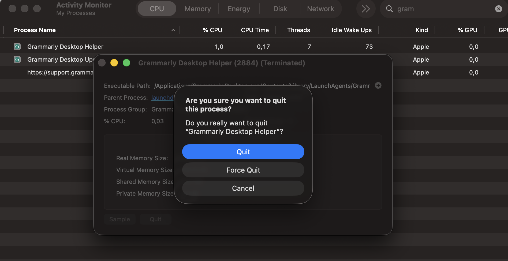Clear the gram search field
The width and height of the screenshot is (508, 261).
coord(498,9)
